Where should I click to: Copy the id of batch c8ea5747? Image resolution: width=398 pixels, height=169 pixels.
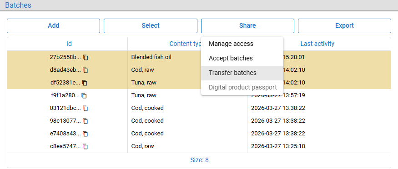(86, 146)
